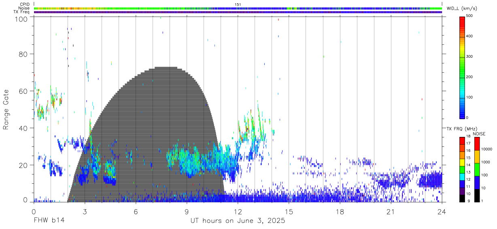Image resolution: width=497 pixels, height=229 pixels.
Task: Click the 15 tick on the UT hours axis
Action: pos(289,211)
